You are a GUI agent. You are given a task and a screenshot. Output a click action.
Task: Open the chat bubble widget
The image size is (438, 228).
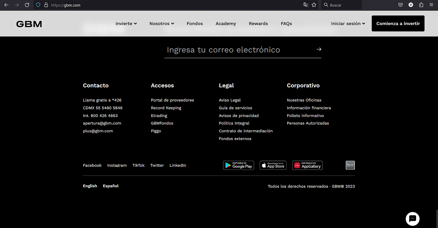tap(412, 219)
